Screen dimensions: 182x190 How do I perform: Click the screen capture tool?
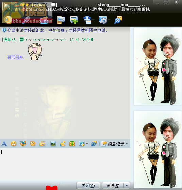coord(82,144)
